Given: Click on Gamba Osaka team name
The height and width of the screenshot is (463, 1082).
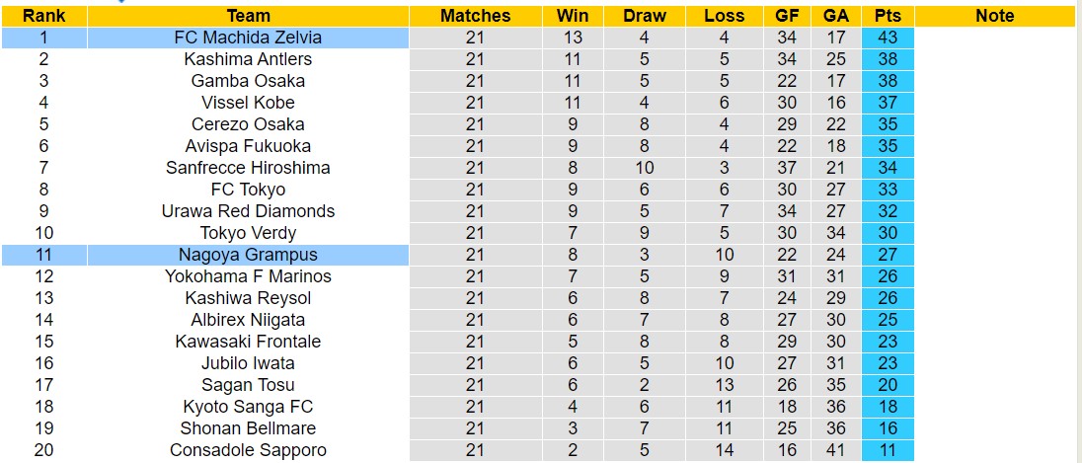Looking at the screenshot, I should click(248, 81).
